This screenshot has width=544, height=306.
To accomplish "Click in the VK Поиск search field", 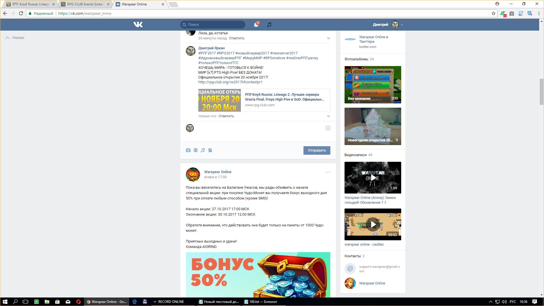I will 215,25.
